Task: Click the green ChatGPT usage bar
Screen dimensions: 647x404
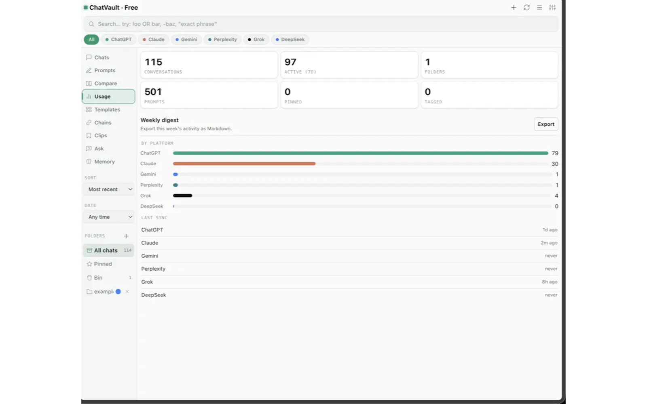Action: [361, 153]
